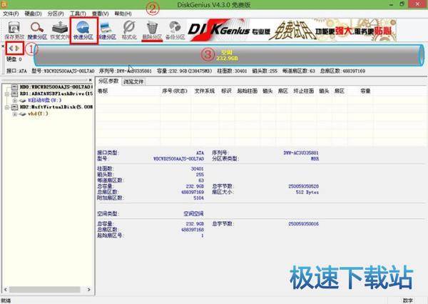Viewport: 428px width, 304px height.
Task: Click the DiskGenius app icon in title bar
Action: (x=4, y=4)
